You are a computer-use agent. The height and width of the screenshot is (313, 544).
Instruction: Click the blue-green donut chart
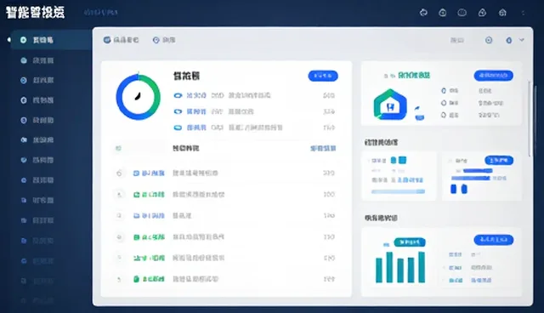pos(138,97)
